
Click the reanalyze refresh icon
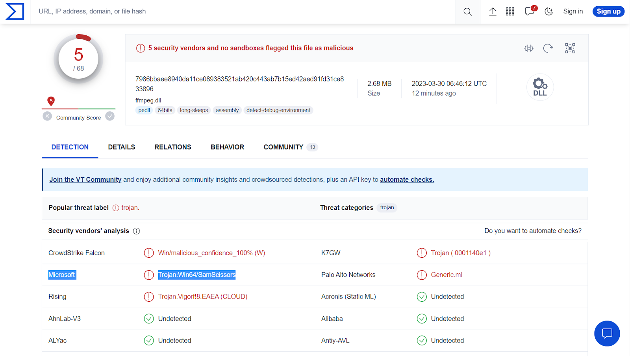coord(548,48)
